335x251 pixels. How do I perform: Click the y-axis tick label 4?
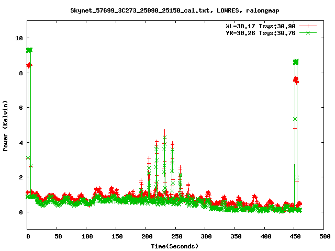pyautogui.click(x=21, y=143)
